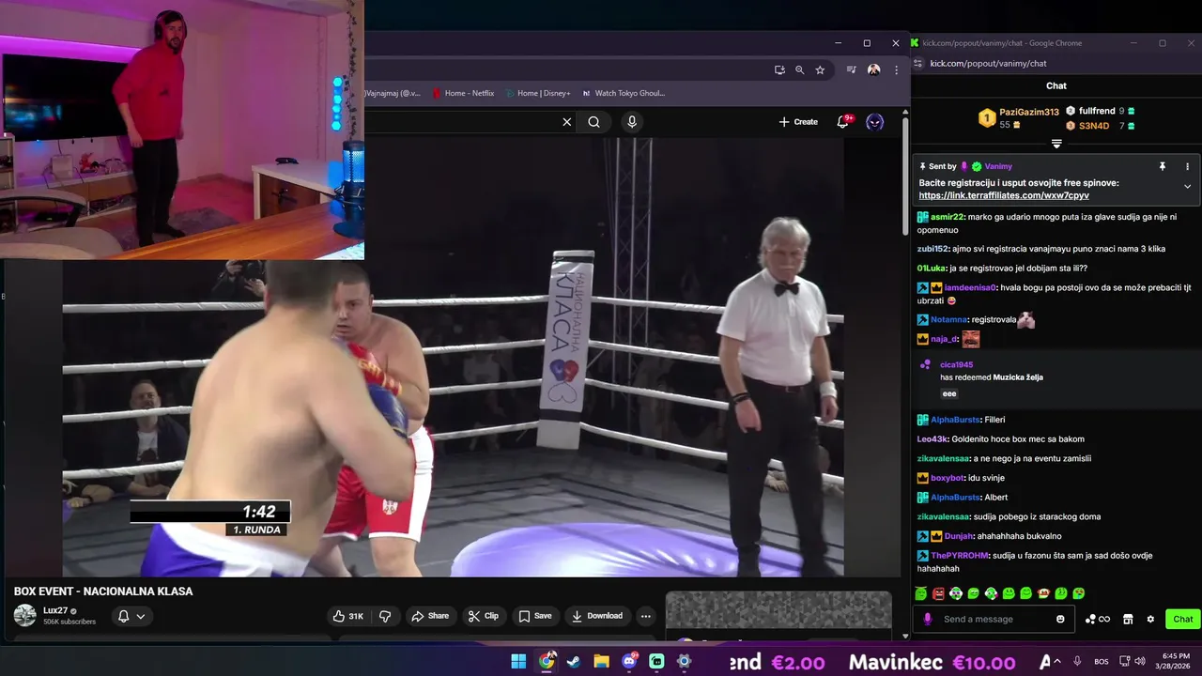Click the YouTube Create button
The width and height of the screenshot is (1202, 676).
click(x=798, y=122)
